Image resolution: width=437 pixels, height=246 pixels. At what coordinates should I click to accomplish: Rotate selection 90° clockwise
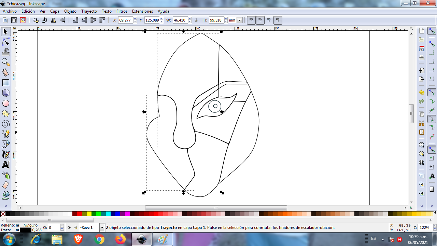pyautogui.click(x=45, y=20)
